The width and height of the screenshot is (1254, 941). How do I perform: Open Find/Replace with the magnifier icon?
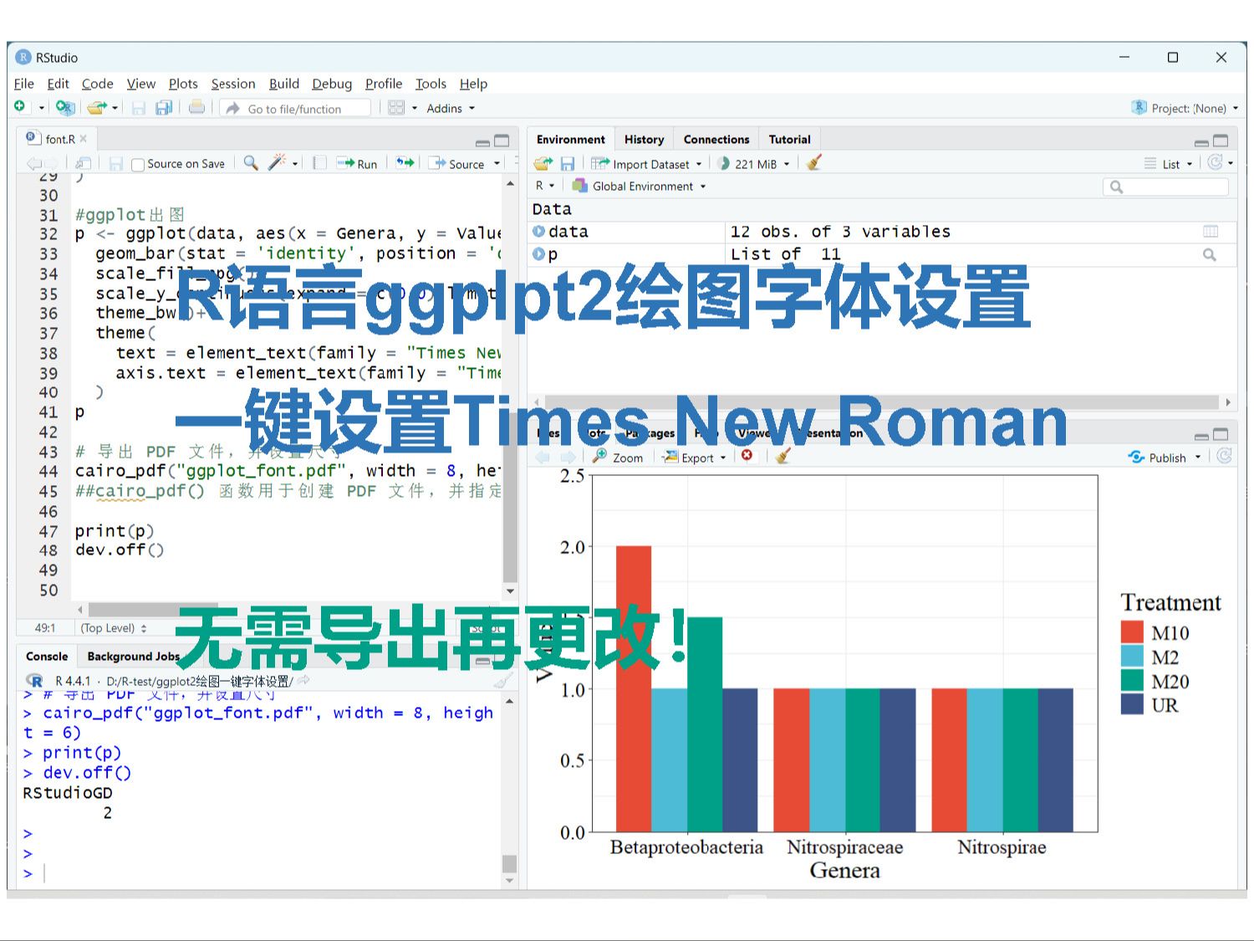250,163
